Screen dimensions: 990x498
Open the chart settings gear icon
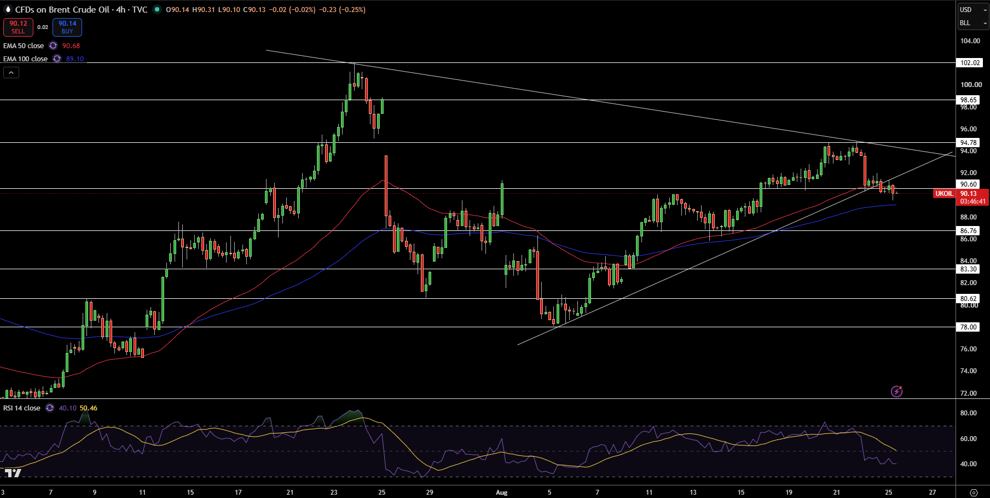pyautogui.click(x=973, y=493)
